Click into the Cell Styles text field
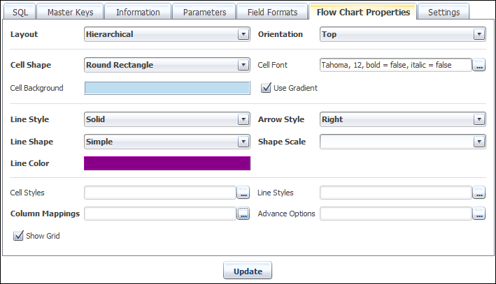The height and width of the screenshot is (284, 496). tap(160, 193)
